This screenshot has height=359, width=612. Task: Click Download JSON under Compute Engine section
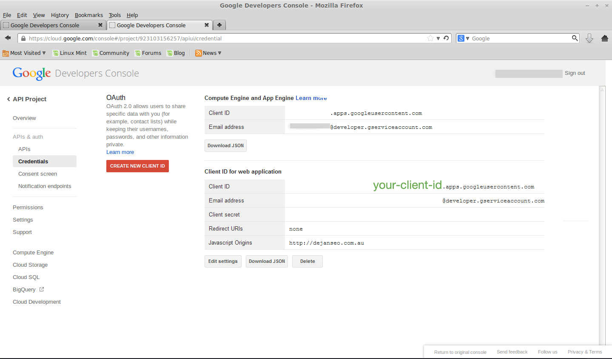click(225, 145)
